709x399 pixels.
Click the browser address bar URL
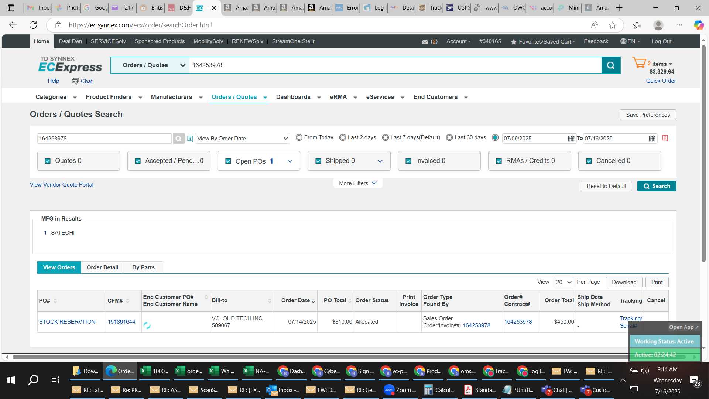pos(140,25)
